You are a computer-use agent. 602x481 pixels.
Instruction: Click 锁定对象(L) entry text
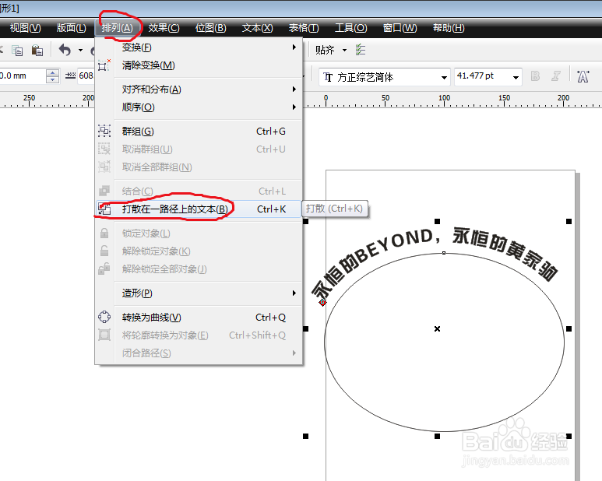click(146, 233)
